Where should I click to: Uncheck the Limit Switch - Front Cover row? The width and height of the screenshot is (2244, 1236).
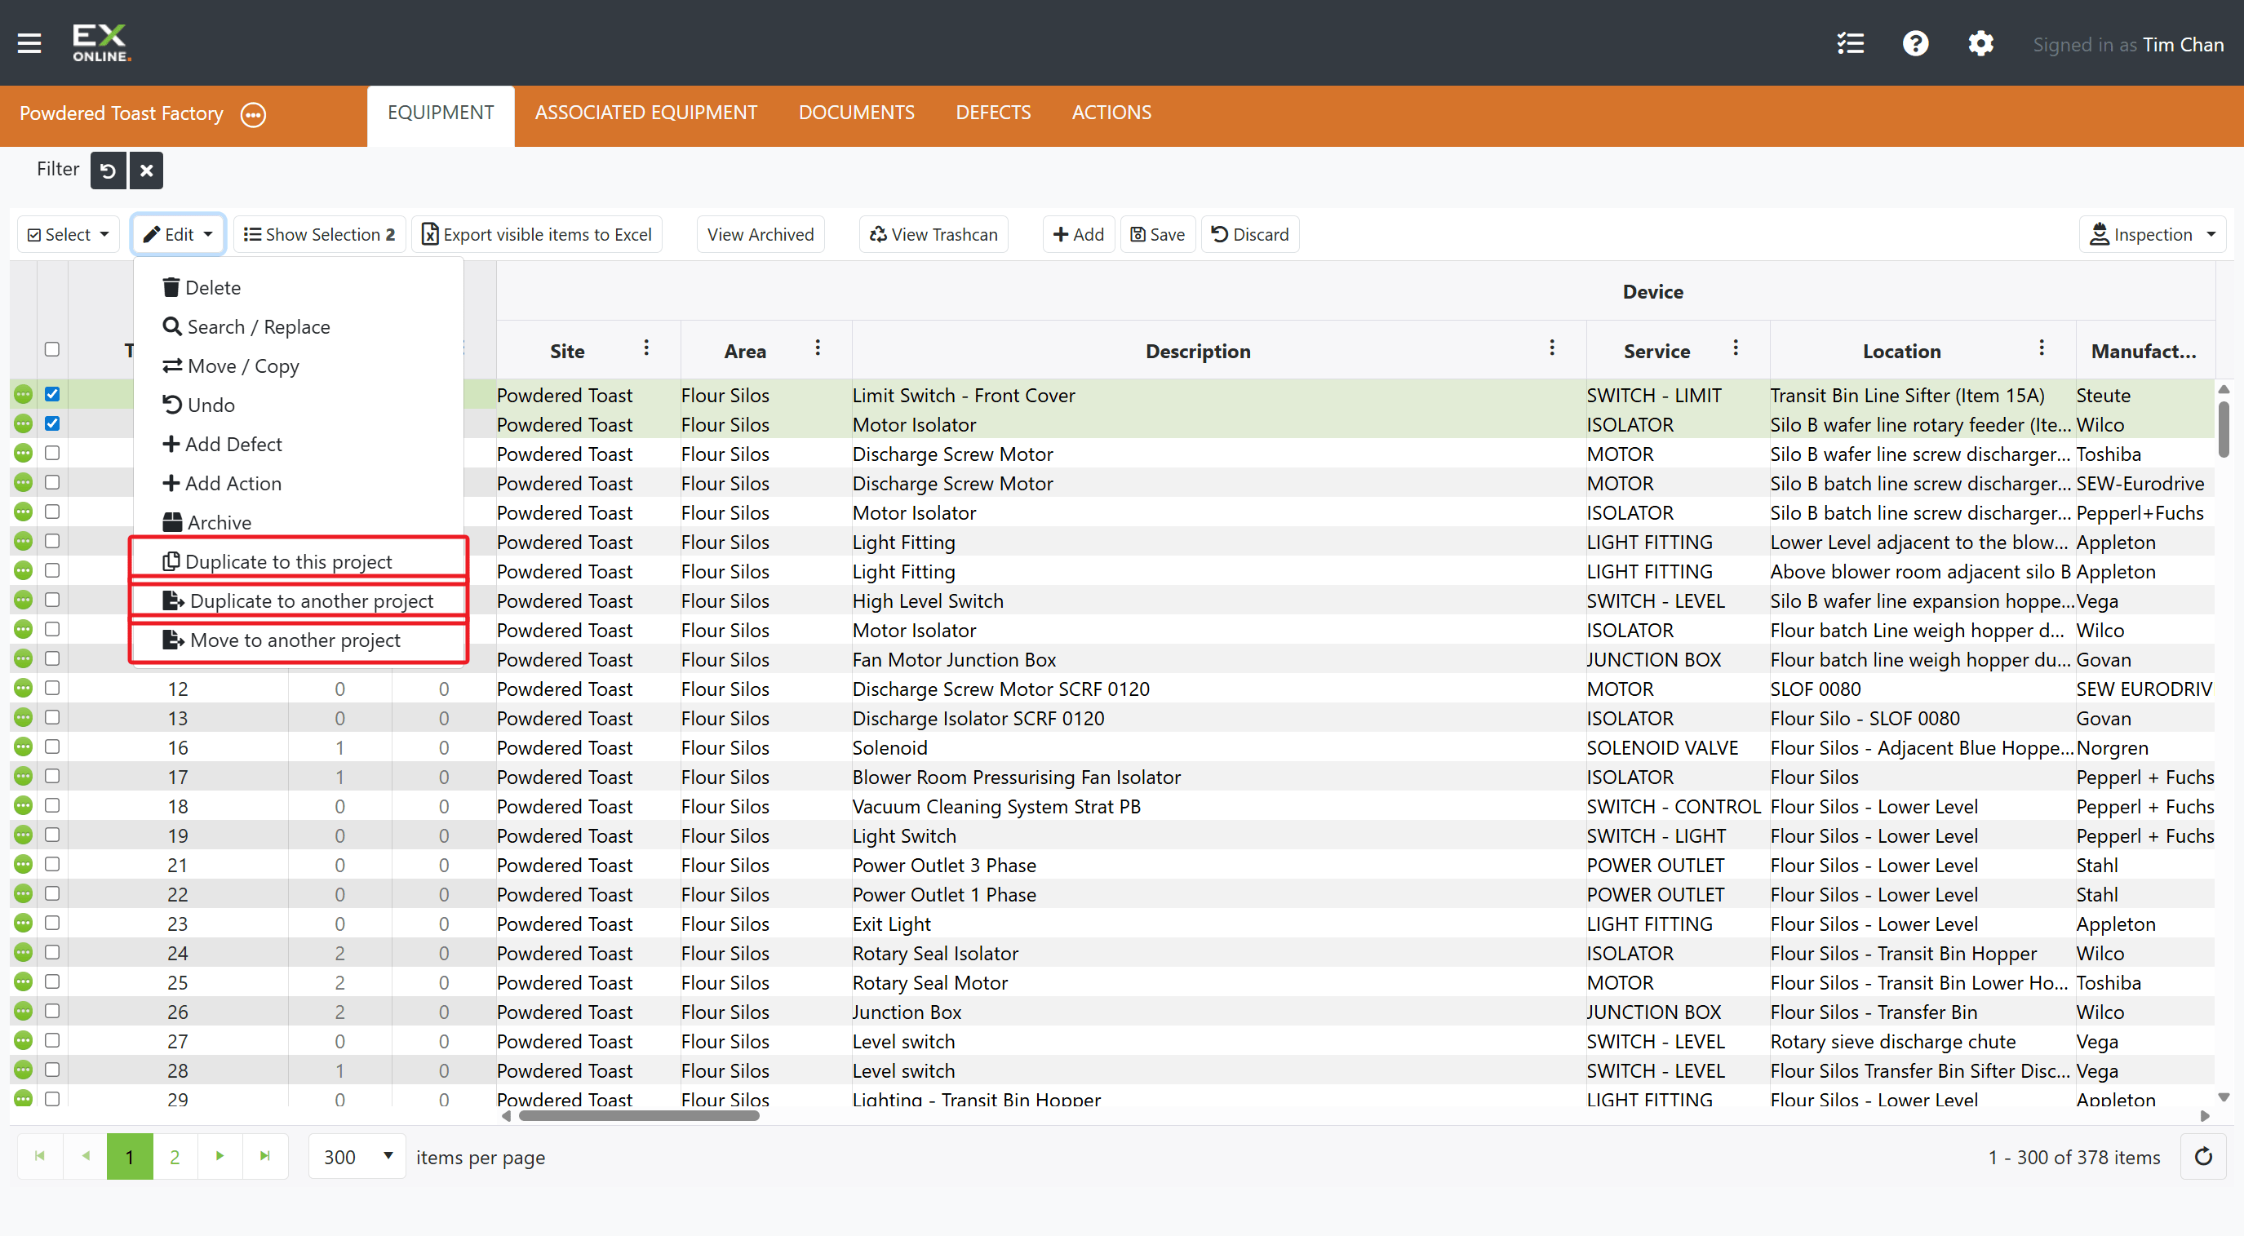[52, 394]
